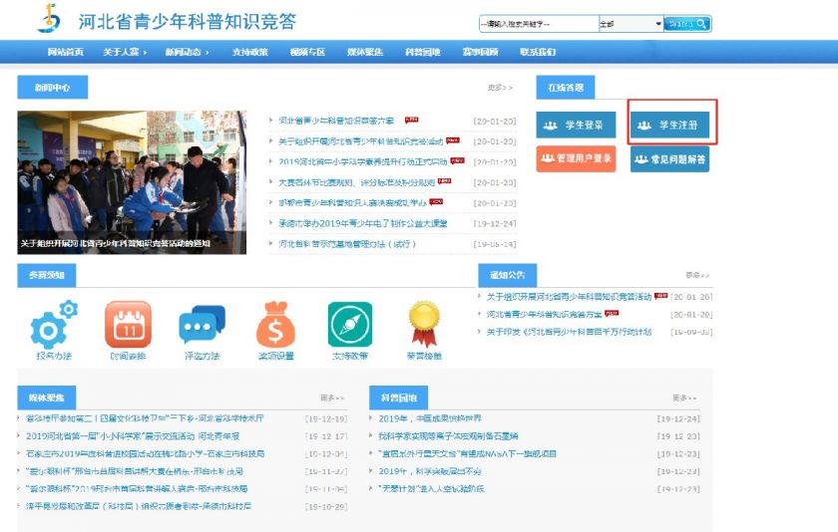Click the site logo icon
The width and height of the screenshot is (838, 532).
pos(49,19)
